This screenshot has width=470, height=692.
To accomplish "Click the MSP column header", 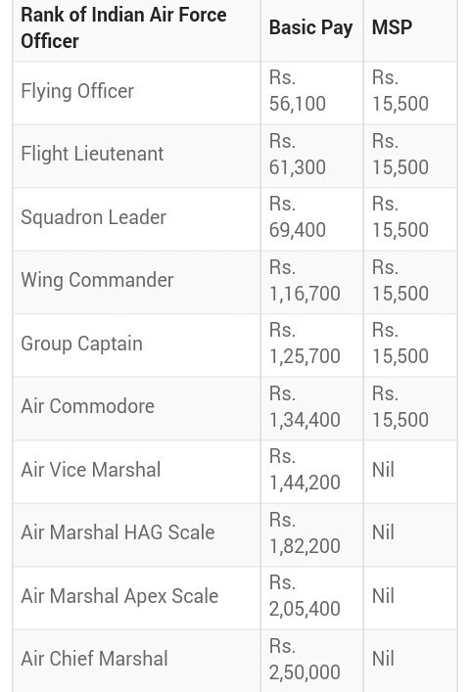I will click(410, 30).
